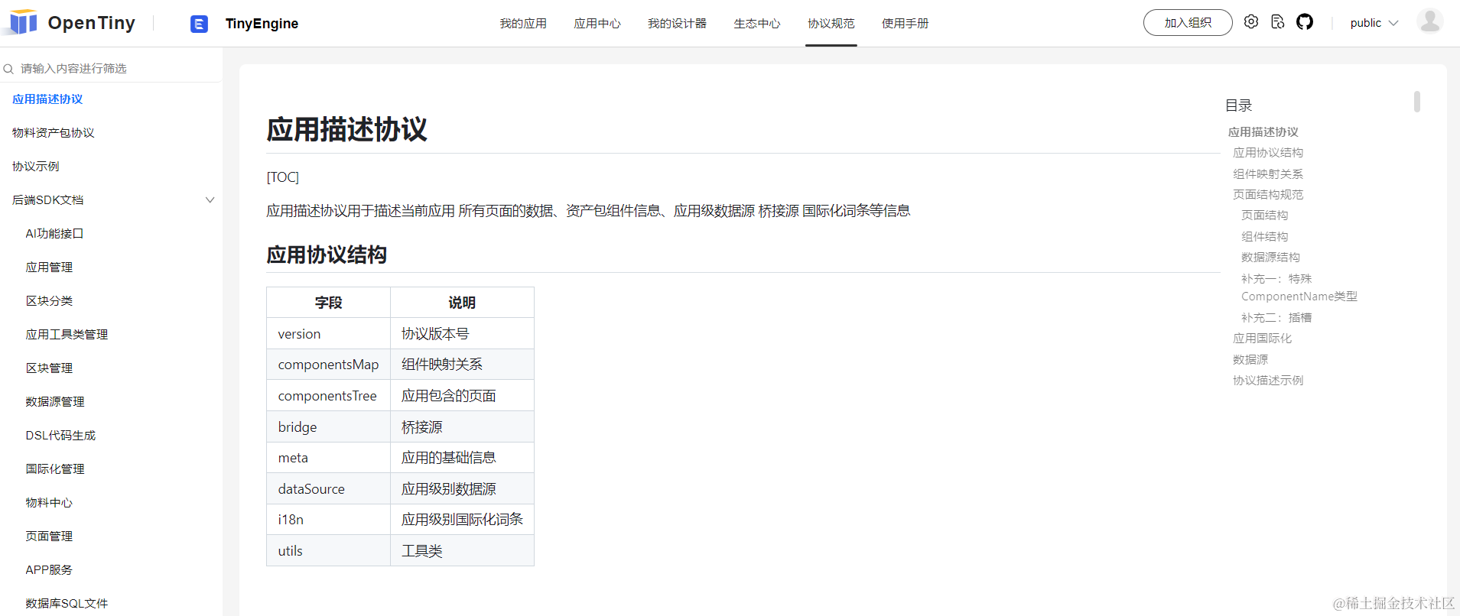Open 数据库SQL文件 in the sidebar

(67, 604)
